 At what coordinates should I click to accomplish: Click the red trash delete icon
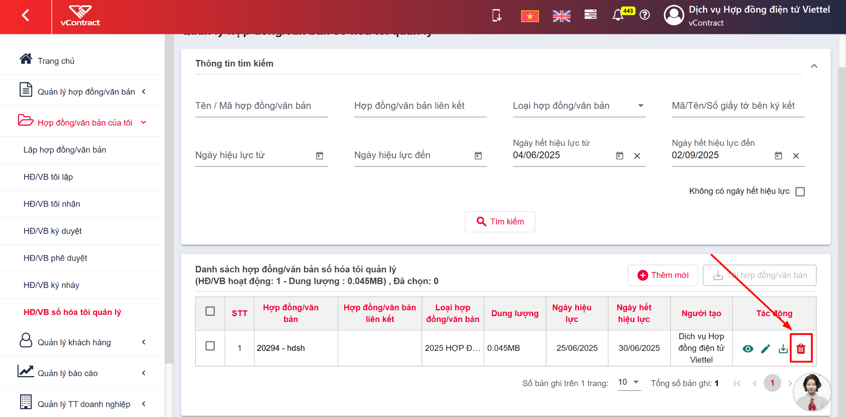click(x=801, y=349)
